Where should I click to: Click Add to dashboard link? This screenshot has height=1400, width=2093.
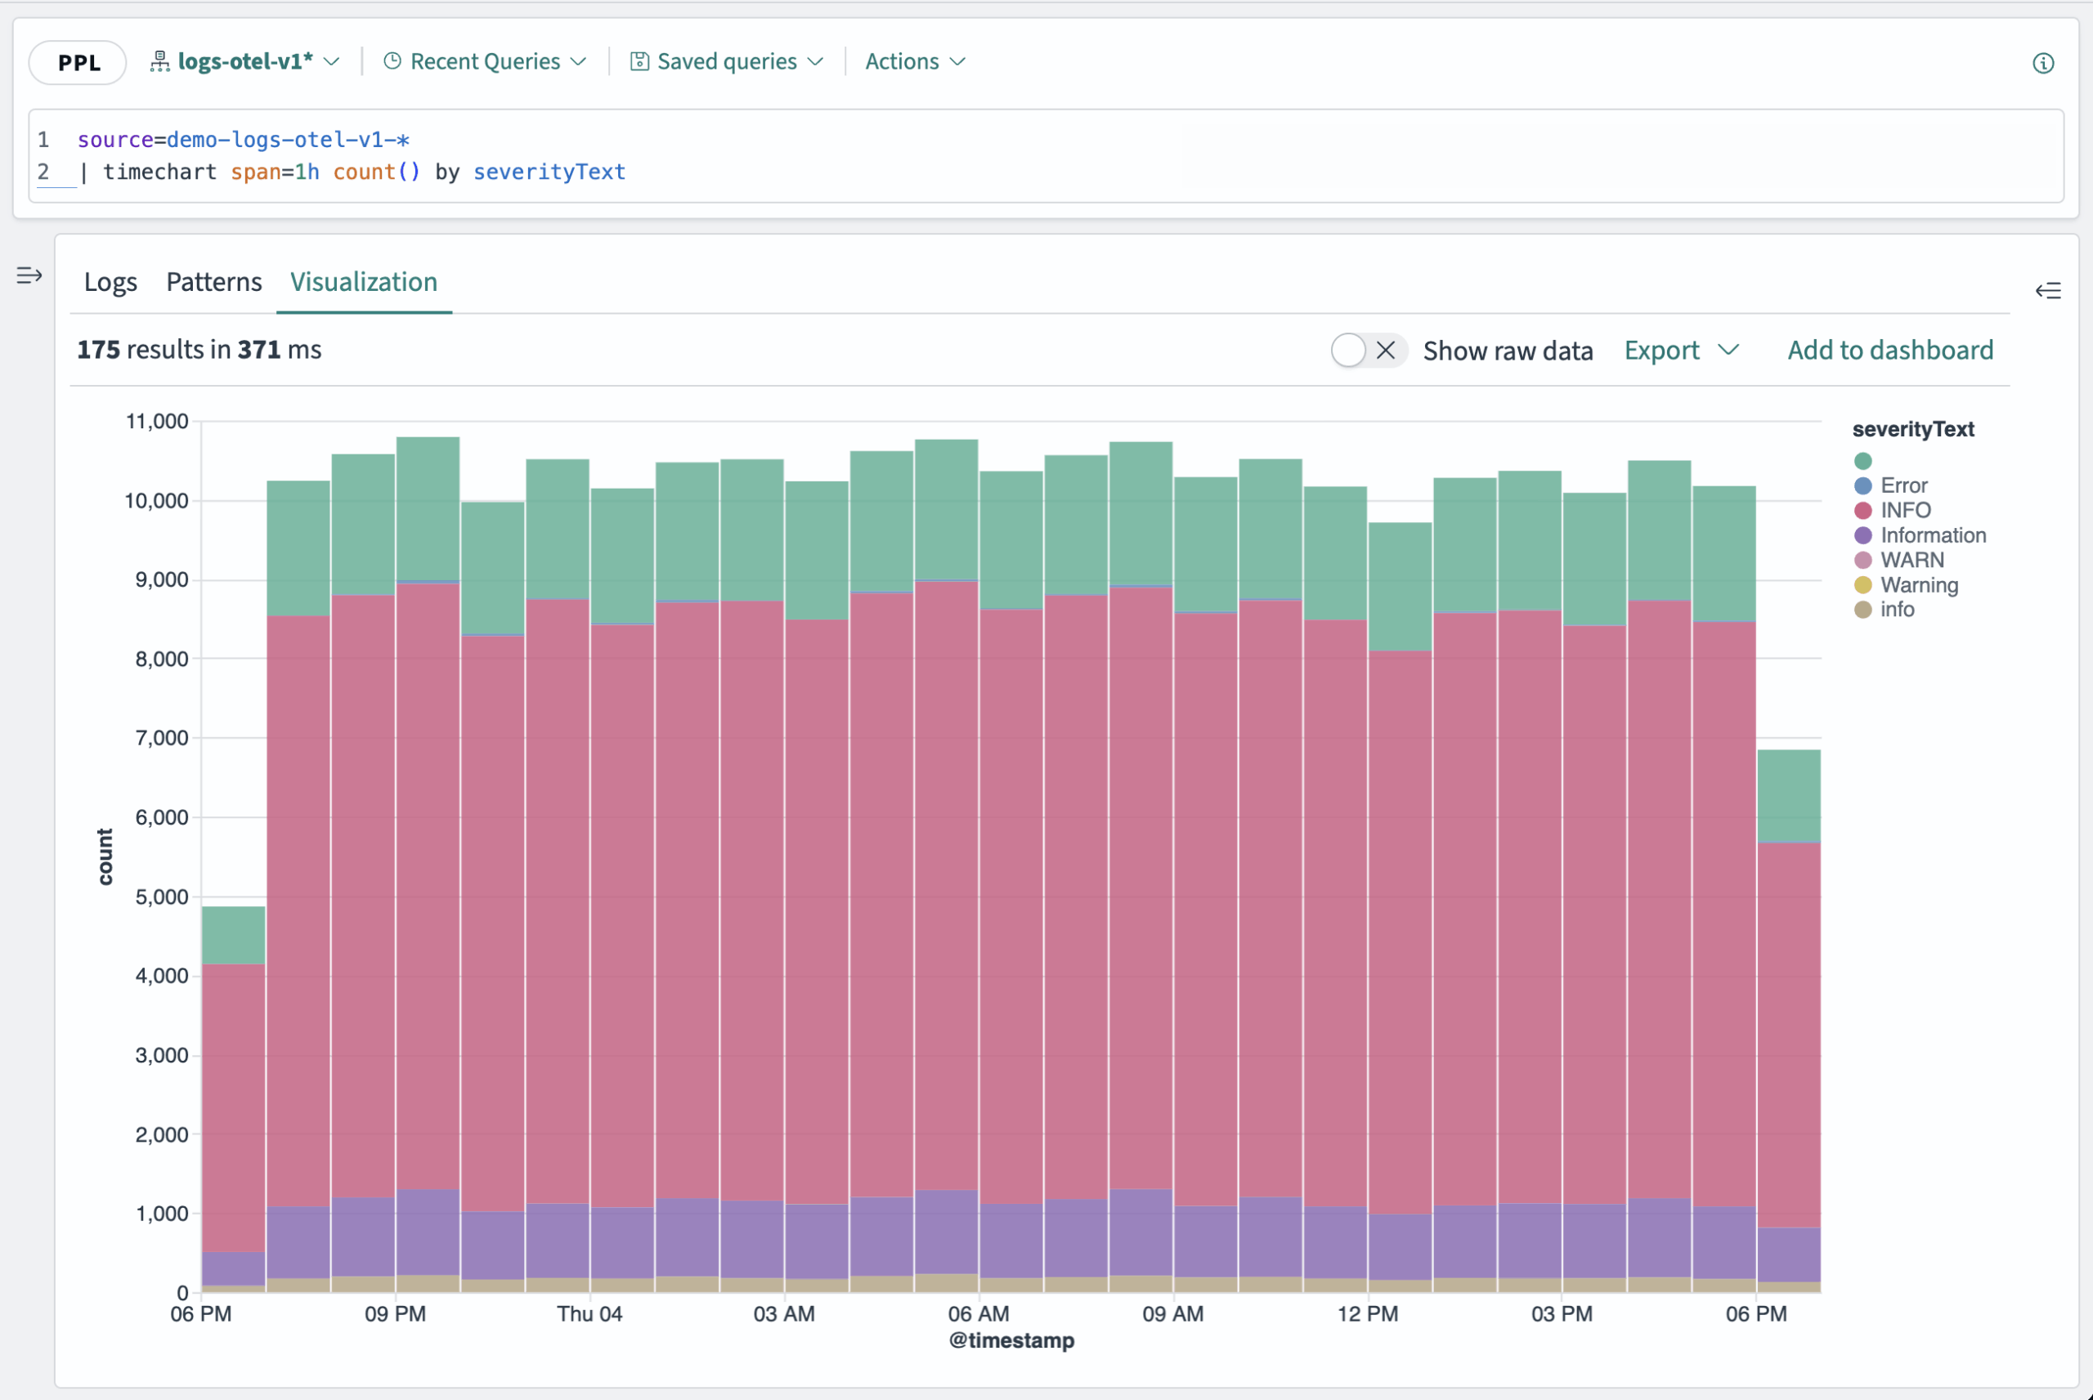(1889, 350)
